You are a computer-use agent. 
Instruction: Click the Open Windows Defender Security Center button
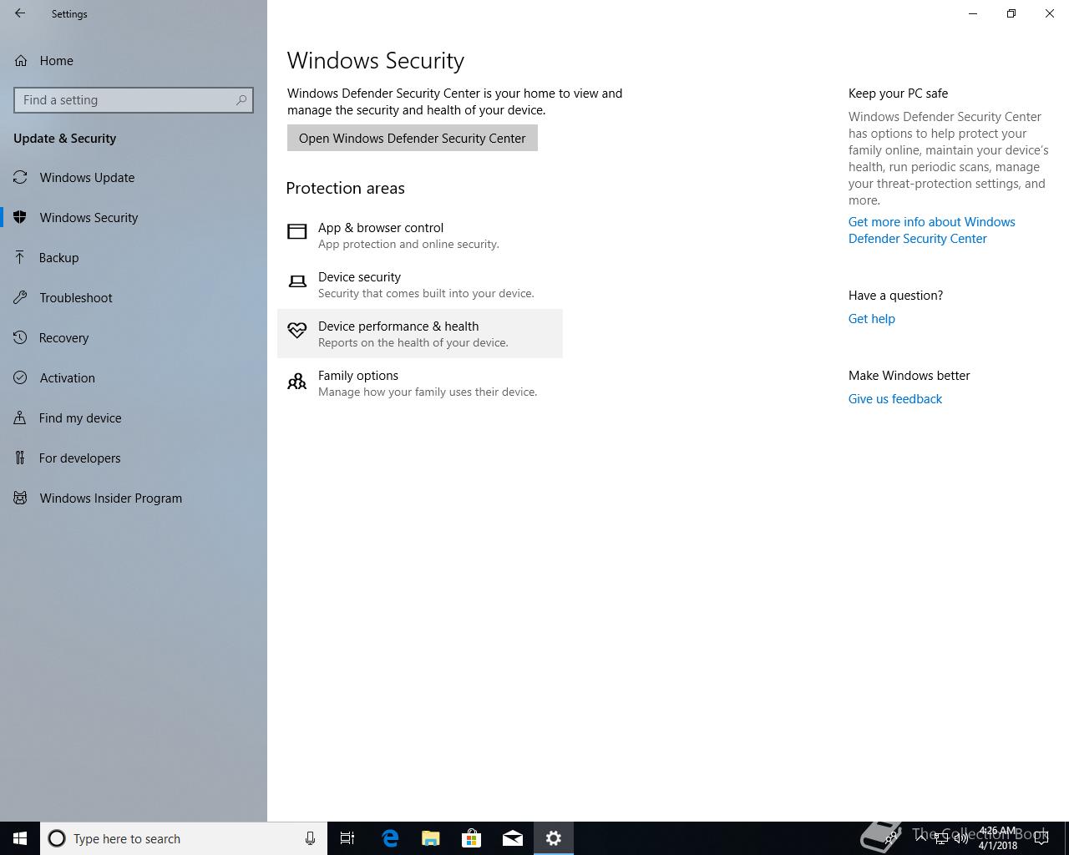click(x=413, y=138)
